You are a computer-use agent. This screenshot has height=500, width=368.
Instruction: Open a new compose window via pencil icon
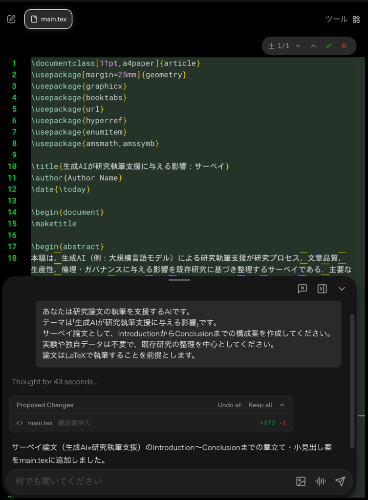(x=11, y=19)
